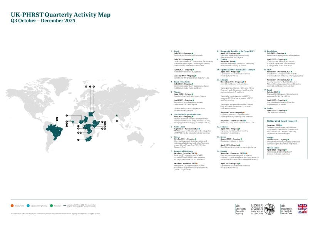
Task: Click the 'October 2024 – Ongoing' date under Guinea
Action: [x=184, y=139]
